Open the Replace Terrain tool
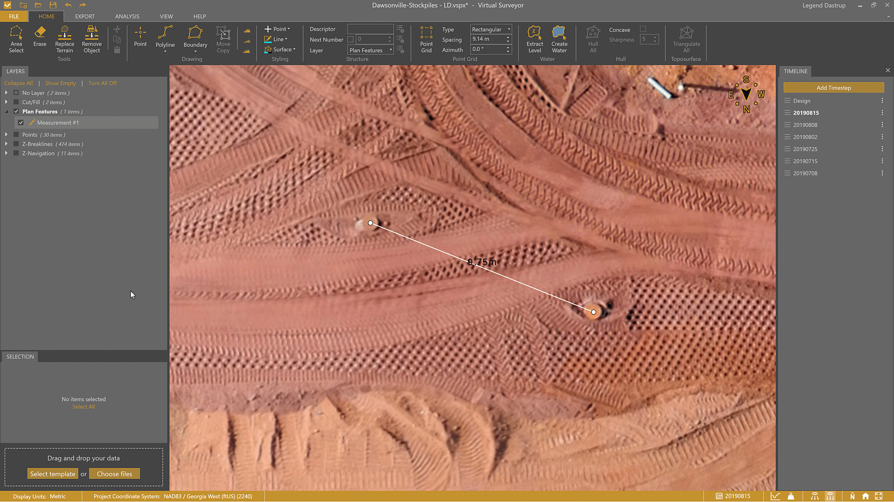894x502 pixels. click(x=64, y=40)
